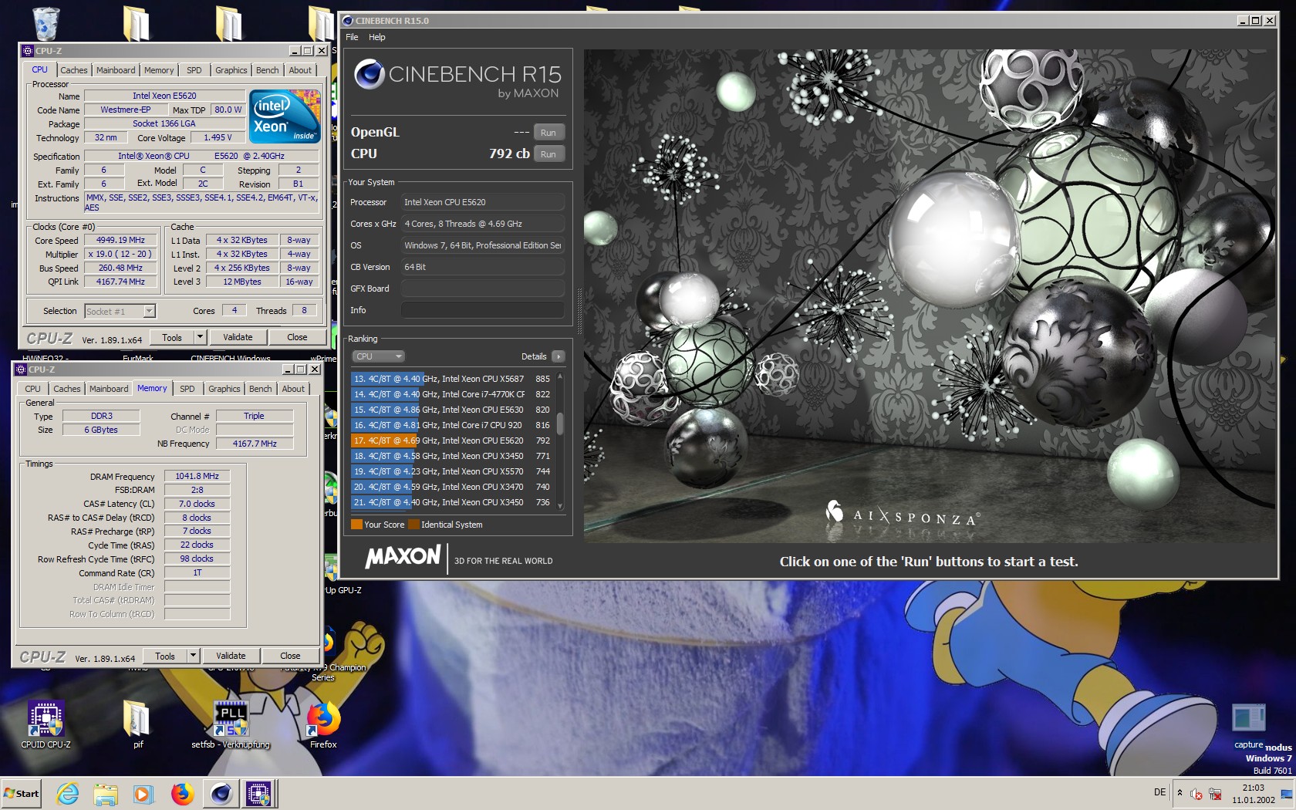
Task: Click the rendered Cinebench scene image
Action: 929,296
